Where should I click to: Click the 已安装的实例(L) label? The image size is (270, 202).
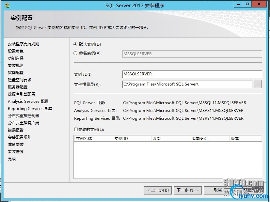[89, 130]
